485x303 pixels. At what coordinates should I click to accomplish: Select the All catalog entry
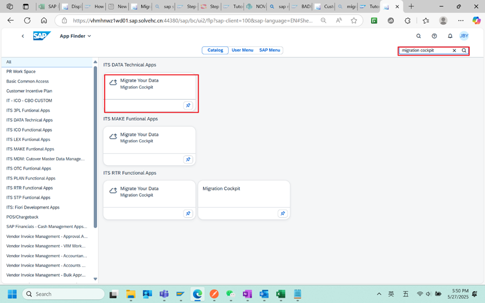click(47, 62)
